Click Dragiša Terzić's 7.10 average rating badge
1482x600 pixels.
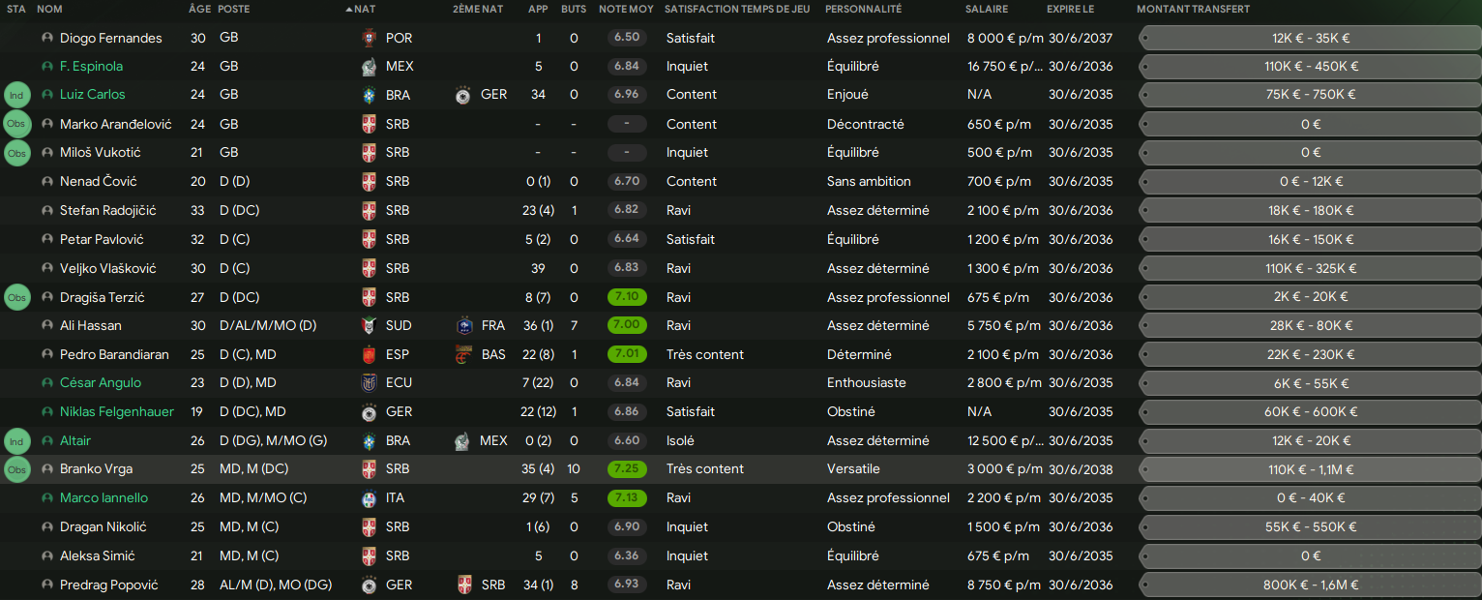pyautogui.click(x=627, y=297)
